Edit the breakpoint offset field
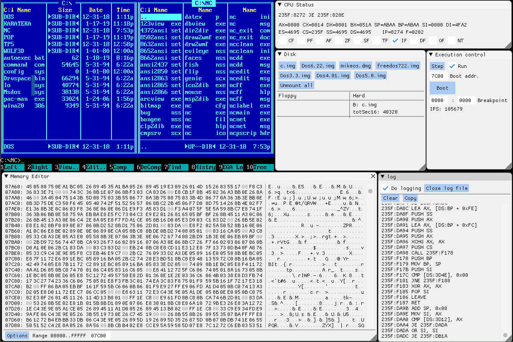The image size is (513, 342). coord(466,100)
